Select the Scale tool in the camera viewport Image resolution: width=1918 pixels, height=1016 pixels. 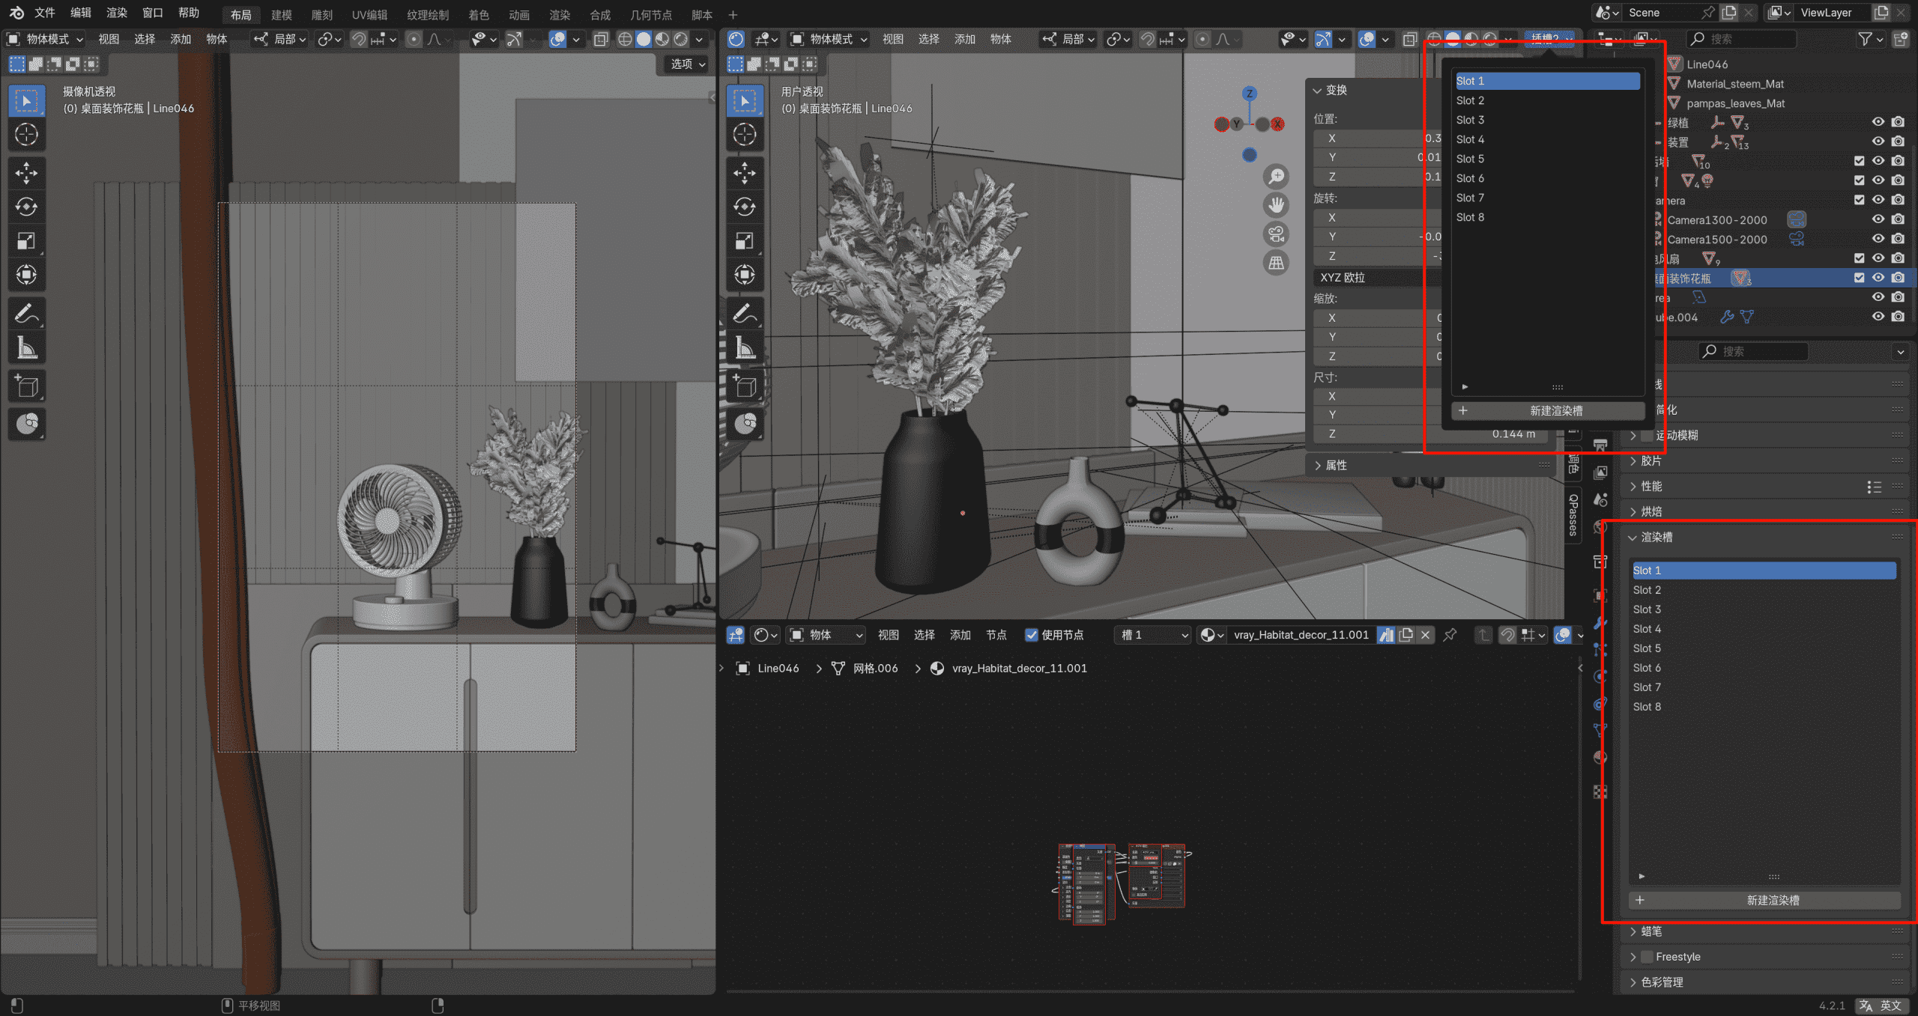(x=27, y=241)
